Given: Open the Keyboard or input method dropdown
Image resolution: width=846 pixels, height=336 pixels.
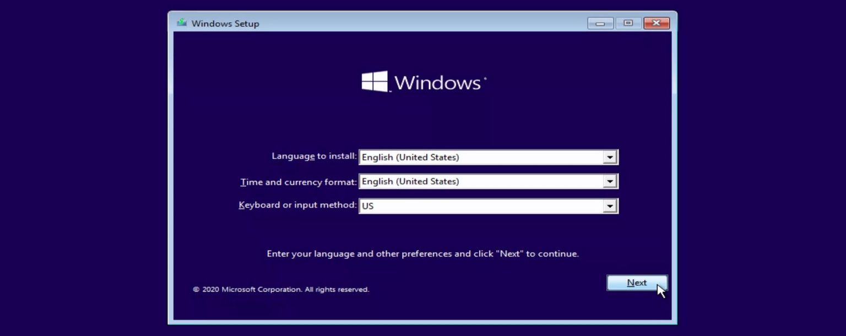Looking at the screenshot, I should pos(610,205).
